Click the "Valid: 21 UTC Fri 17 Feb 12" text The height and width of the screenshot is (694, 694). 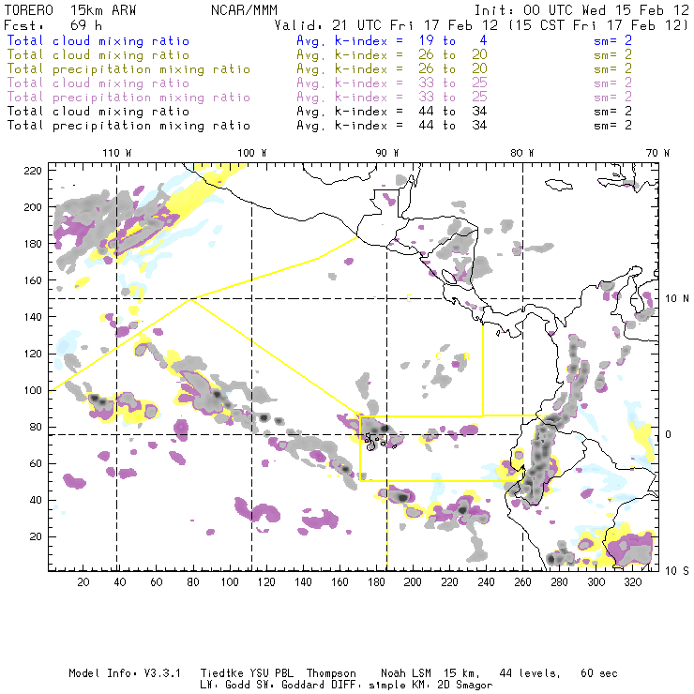pyautogui.click(x=386, y=25)
